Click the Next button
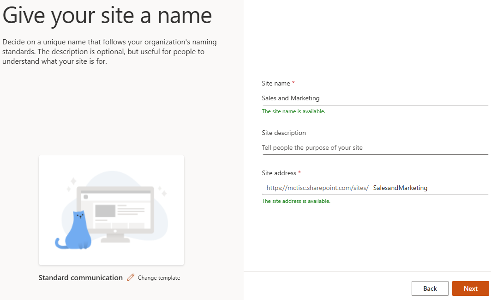This screenshot has height=300, width=491. tap(470, 288)
